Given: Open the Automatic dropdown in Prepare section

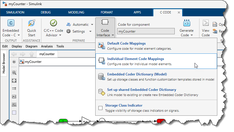Looking at the screenshot, I should pos(92,25).
